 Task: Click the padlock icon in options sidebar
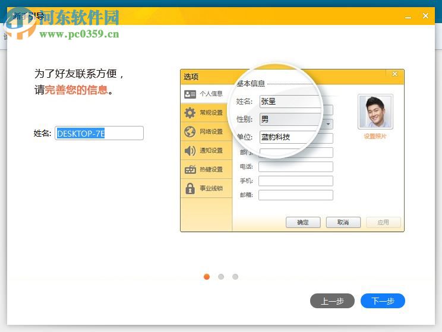click(x=190, y=188)
